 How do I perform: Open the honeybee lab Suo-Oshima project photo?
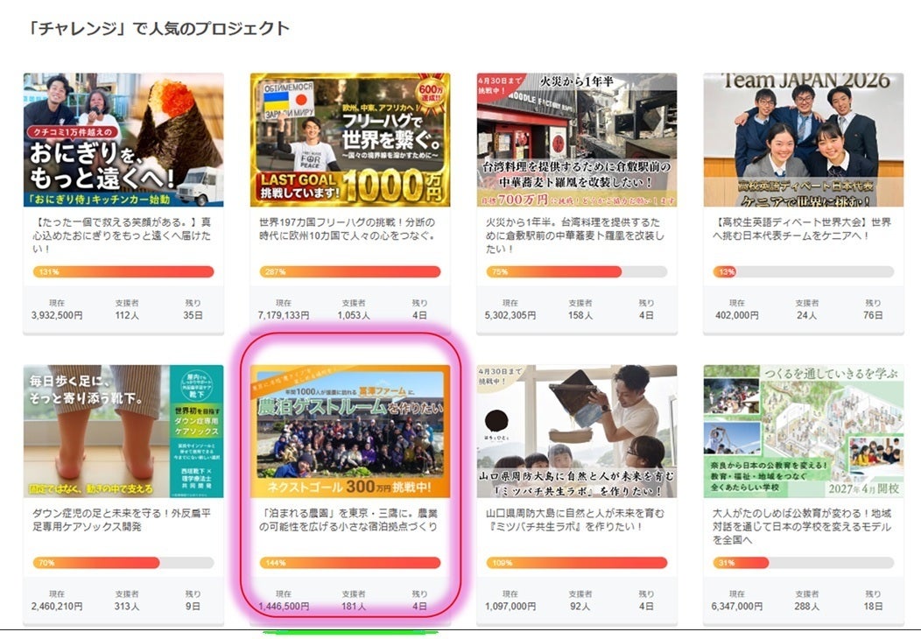click(576, 432)
